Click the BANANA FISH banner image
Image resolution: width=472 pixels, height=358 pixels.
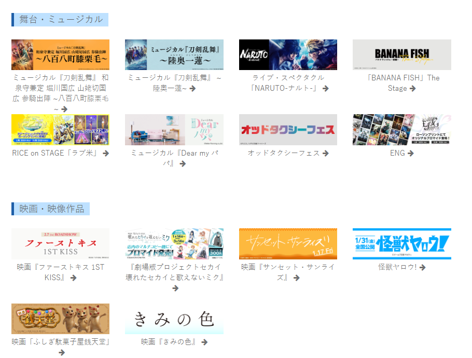(402, 55)
